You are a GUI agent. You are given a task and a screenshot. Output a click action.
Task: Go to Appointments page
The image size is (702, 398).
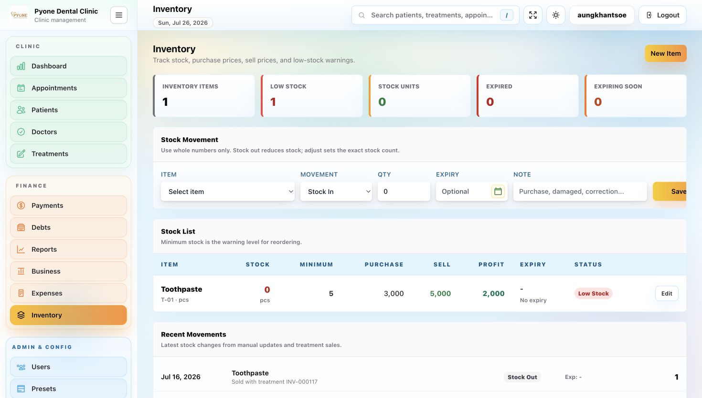pyautogui.click(x=68, y=88)
